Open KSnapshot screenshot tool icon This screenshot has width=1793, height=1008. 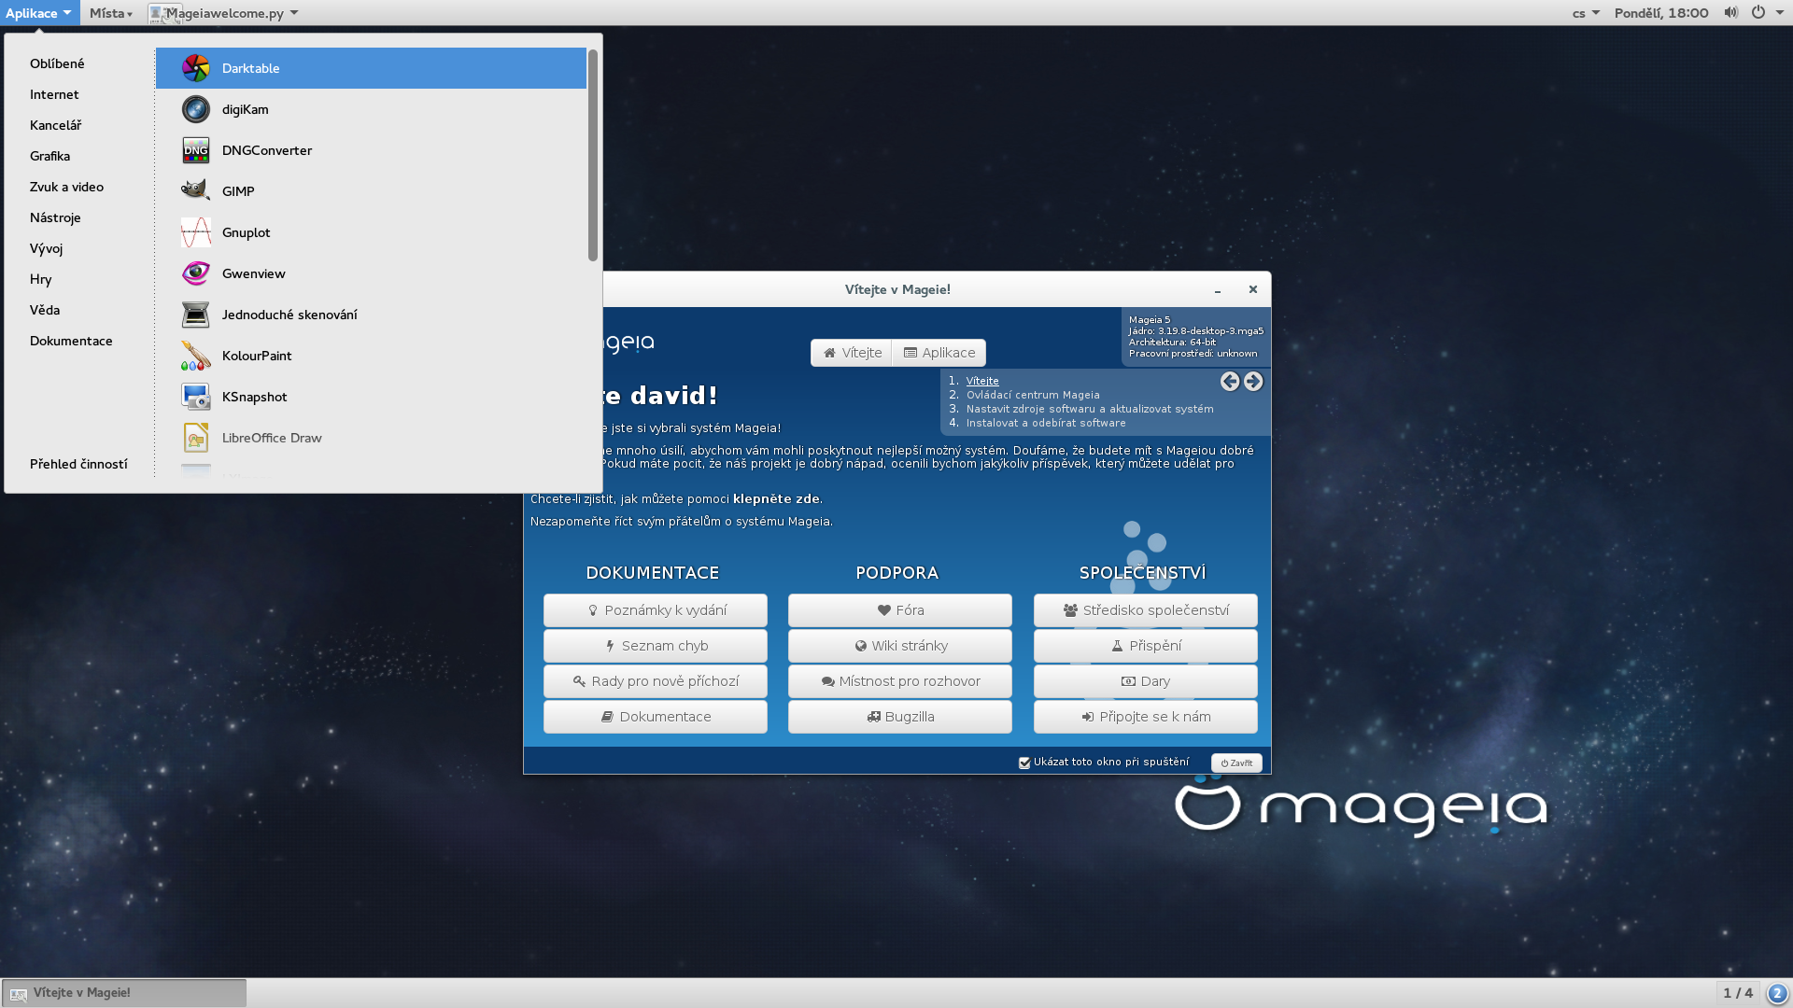(195, 397)
